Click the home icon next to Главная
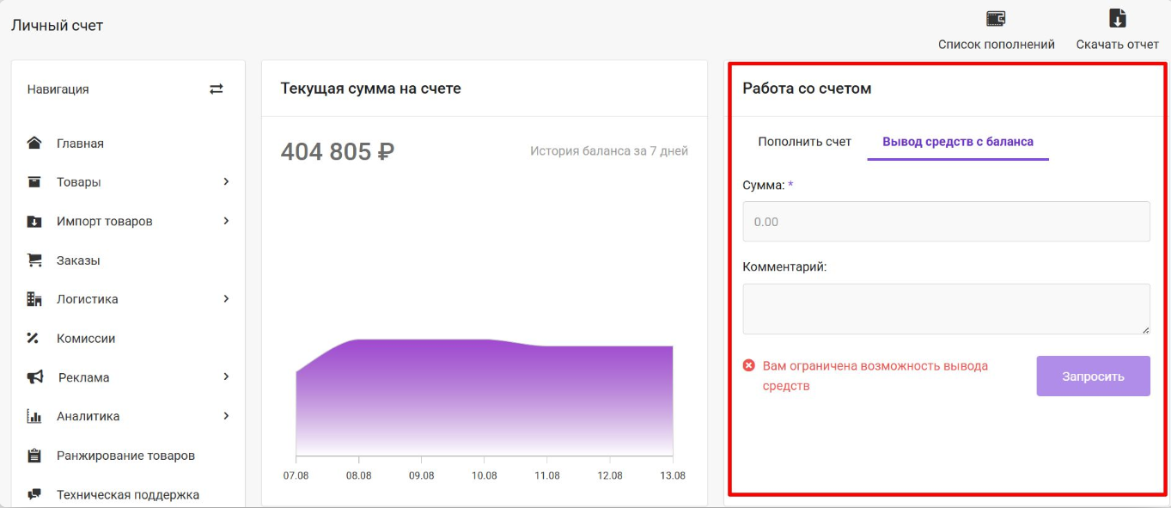This screenshot has width=1171, height=508. (34, 144)
